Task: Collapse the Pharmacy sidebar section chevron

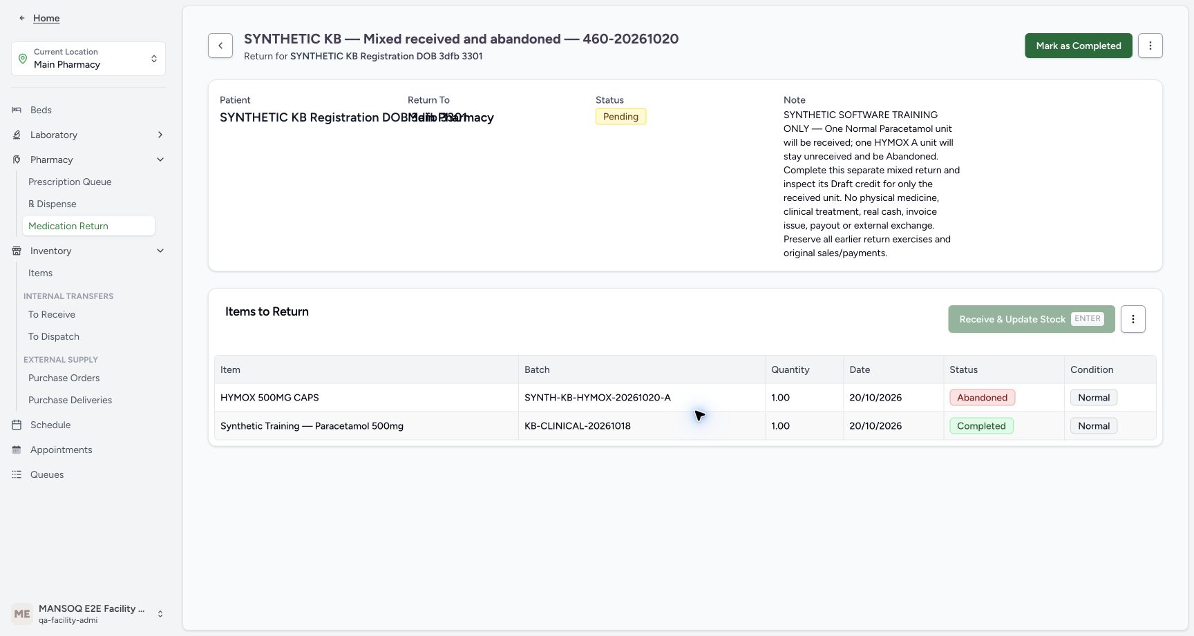Action: pos(160,160)
